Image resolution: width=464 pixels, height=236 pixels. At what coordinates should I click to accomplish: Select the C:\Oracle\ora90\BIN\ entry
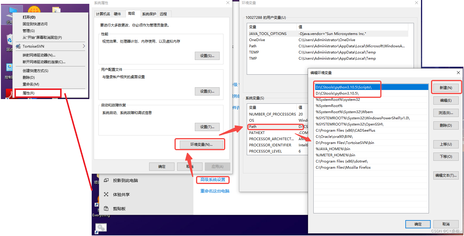pos(371,137)
